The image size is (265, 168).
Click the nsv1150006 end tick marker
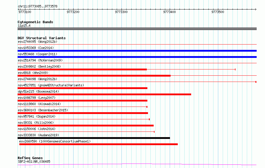click(154, 132)
